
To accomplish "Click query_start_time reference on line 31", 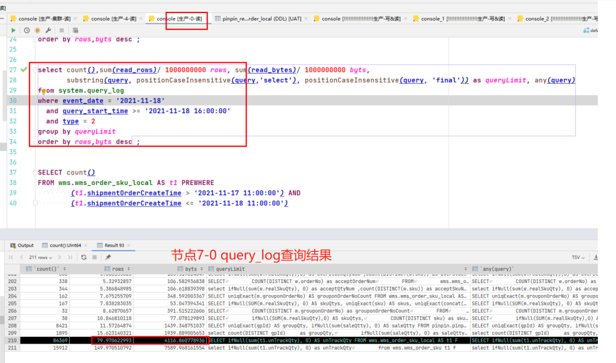I will (x=95, y=111).
